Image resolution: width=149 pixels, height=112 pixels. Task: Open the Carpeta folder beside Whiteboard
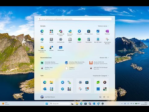(51, 48)
